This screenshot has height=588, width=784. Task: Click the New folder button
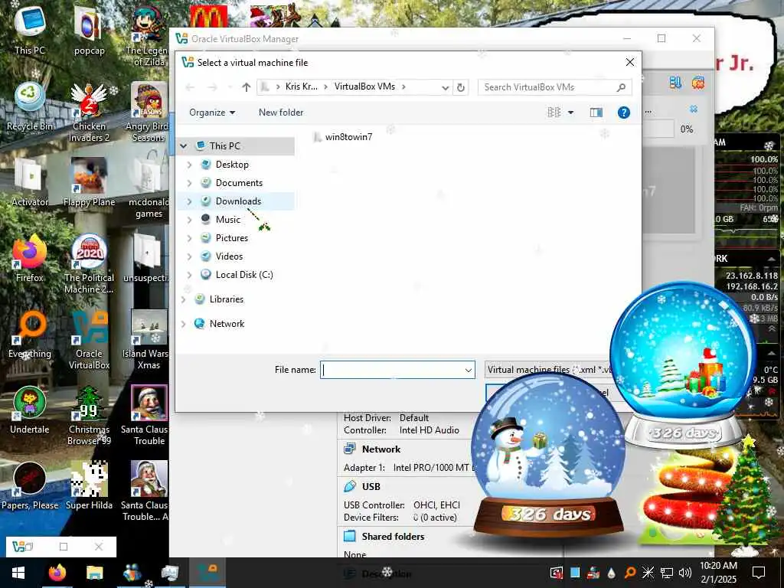pos(280,113)
